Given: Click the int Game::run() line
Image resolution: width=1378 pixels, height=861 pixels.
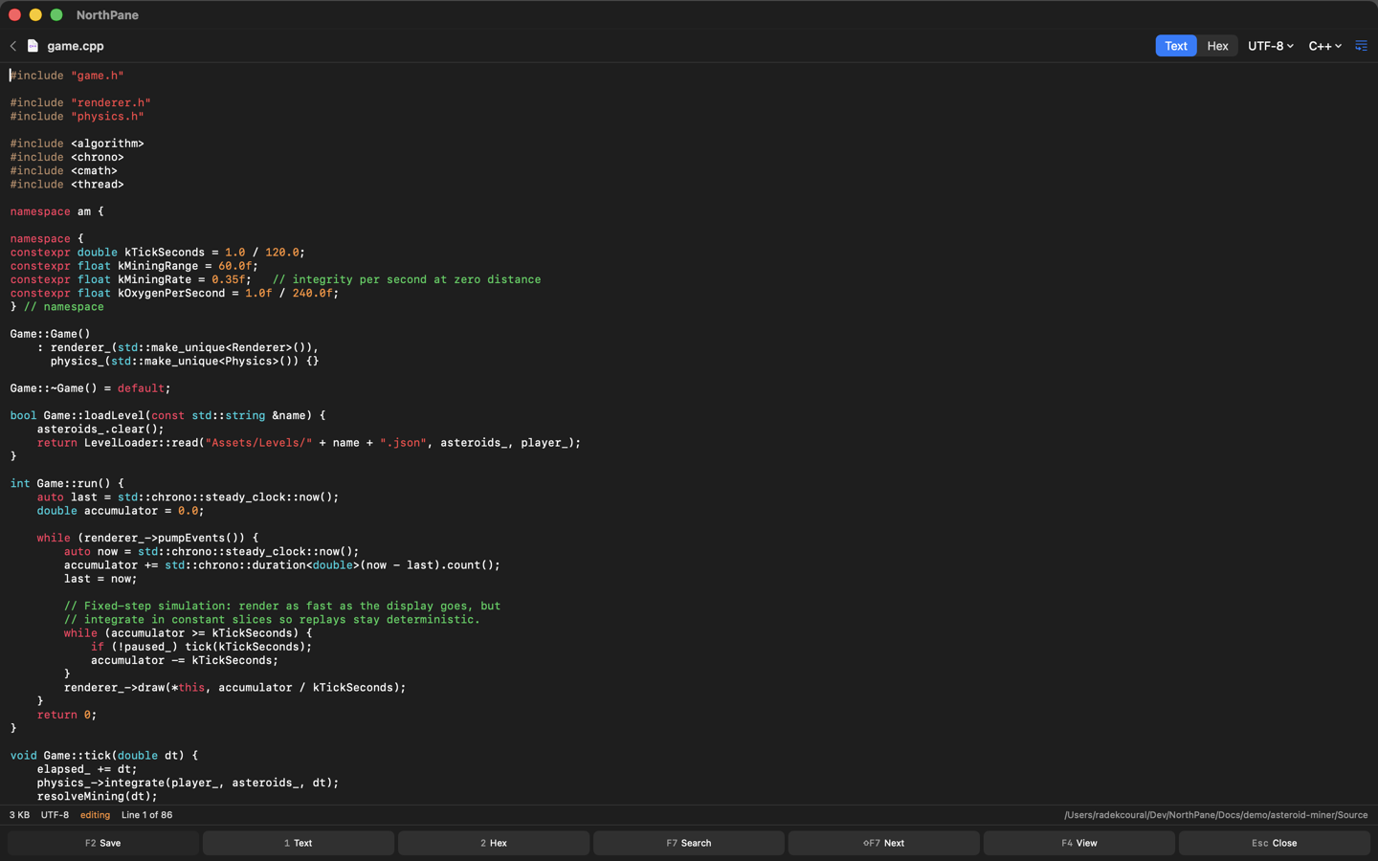Looking at the screenshot, I should [67, 483].
